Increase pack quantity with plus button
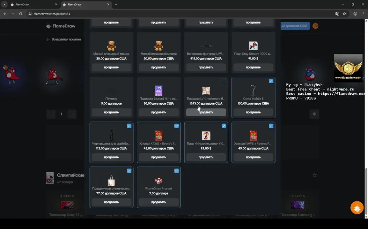Screen dimensions: 368x229 pos(72,114)
